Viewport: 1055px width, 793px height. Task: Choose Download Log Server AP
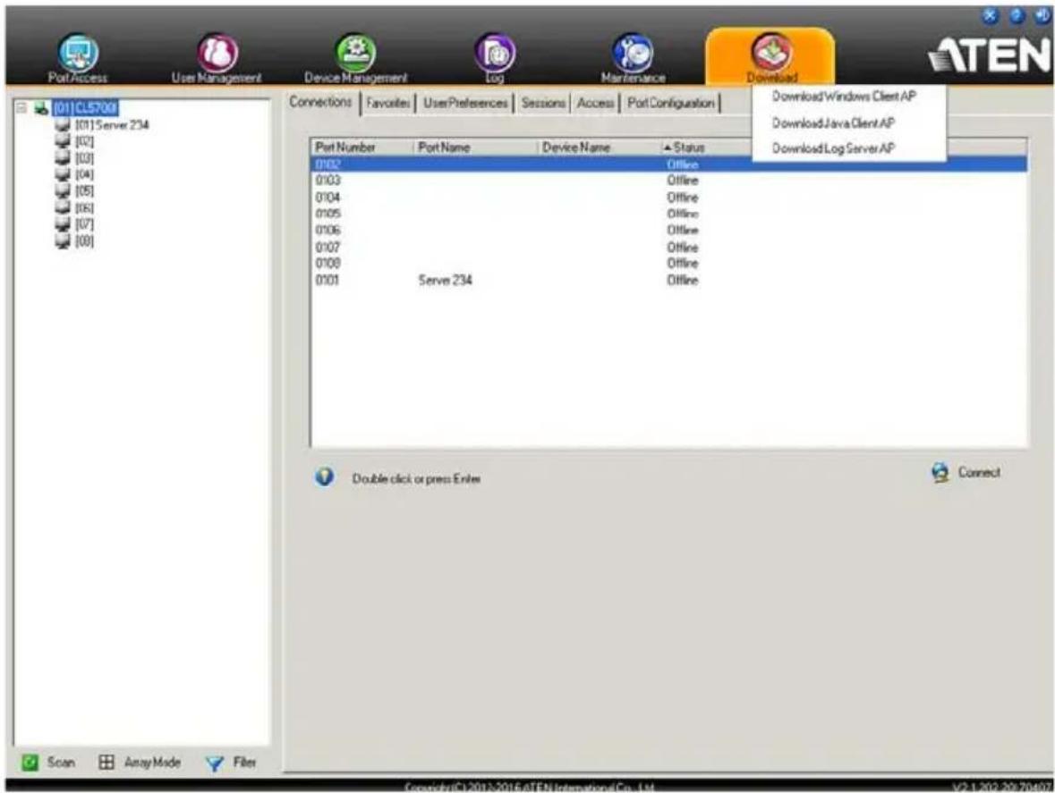coord(833,148)
